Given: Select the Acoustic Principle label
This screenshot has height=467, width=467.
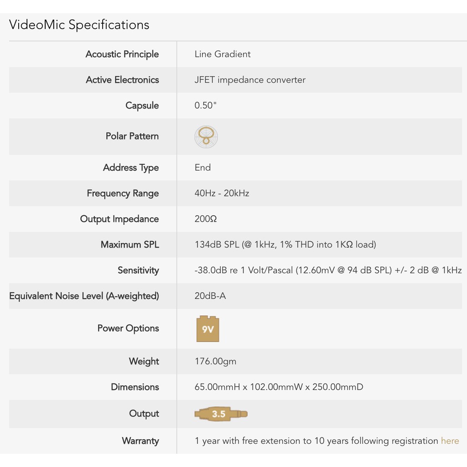Looking at the screenshot, I should (x=122, y=54).
